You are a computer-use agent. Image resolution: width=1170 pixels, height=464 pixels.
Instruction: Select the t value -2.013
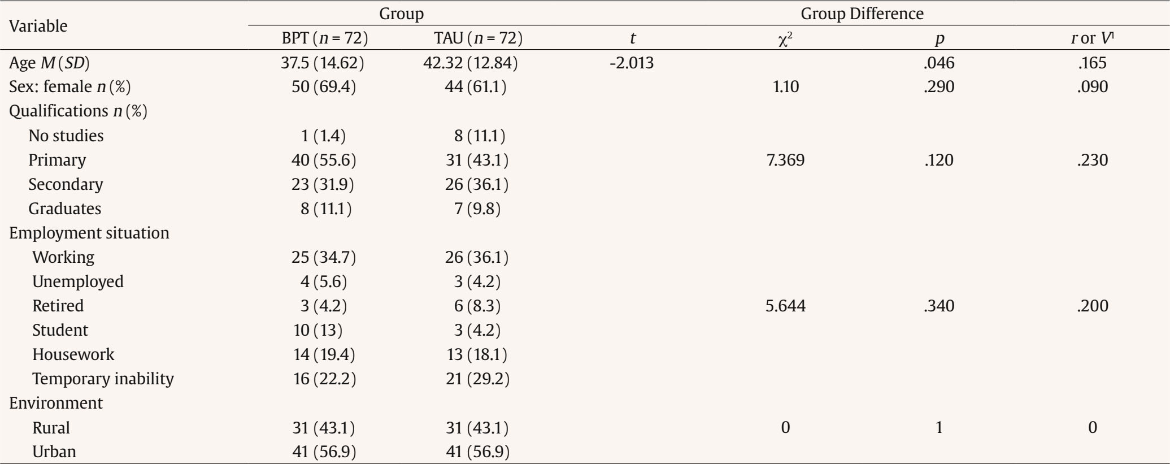tap(632, 63)
